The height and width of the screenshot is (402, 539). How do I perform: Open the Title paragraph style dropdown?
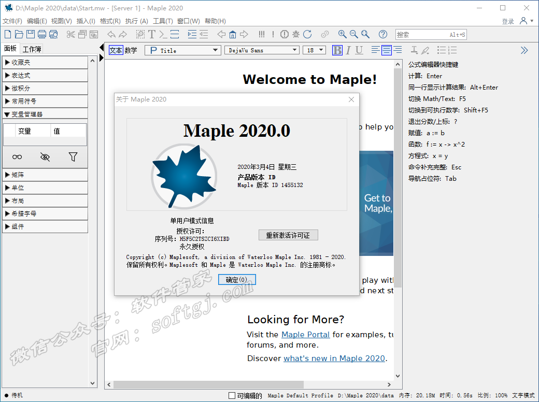[182, 50]
